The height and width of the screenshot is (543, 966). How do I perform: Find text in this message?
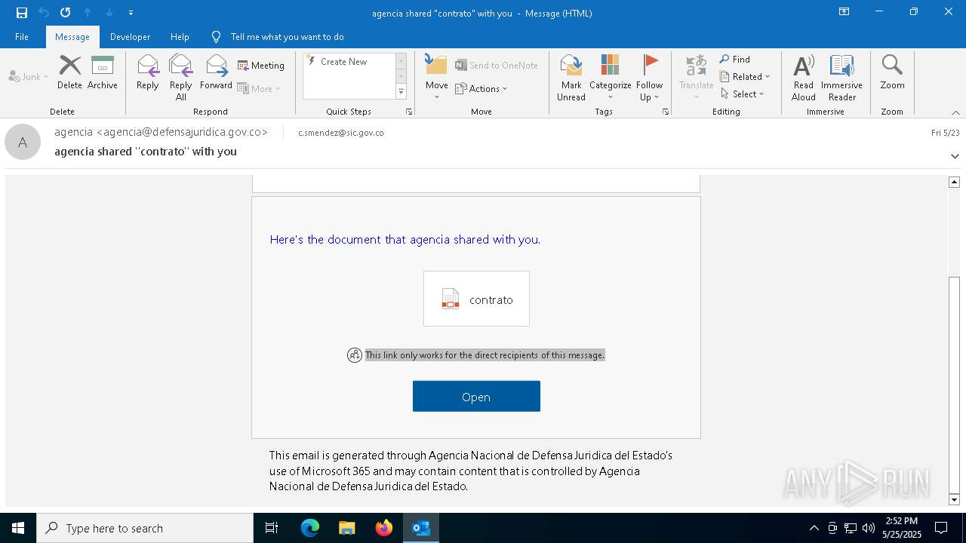(x=735, y=60)
